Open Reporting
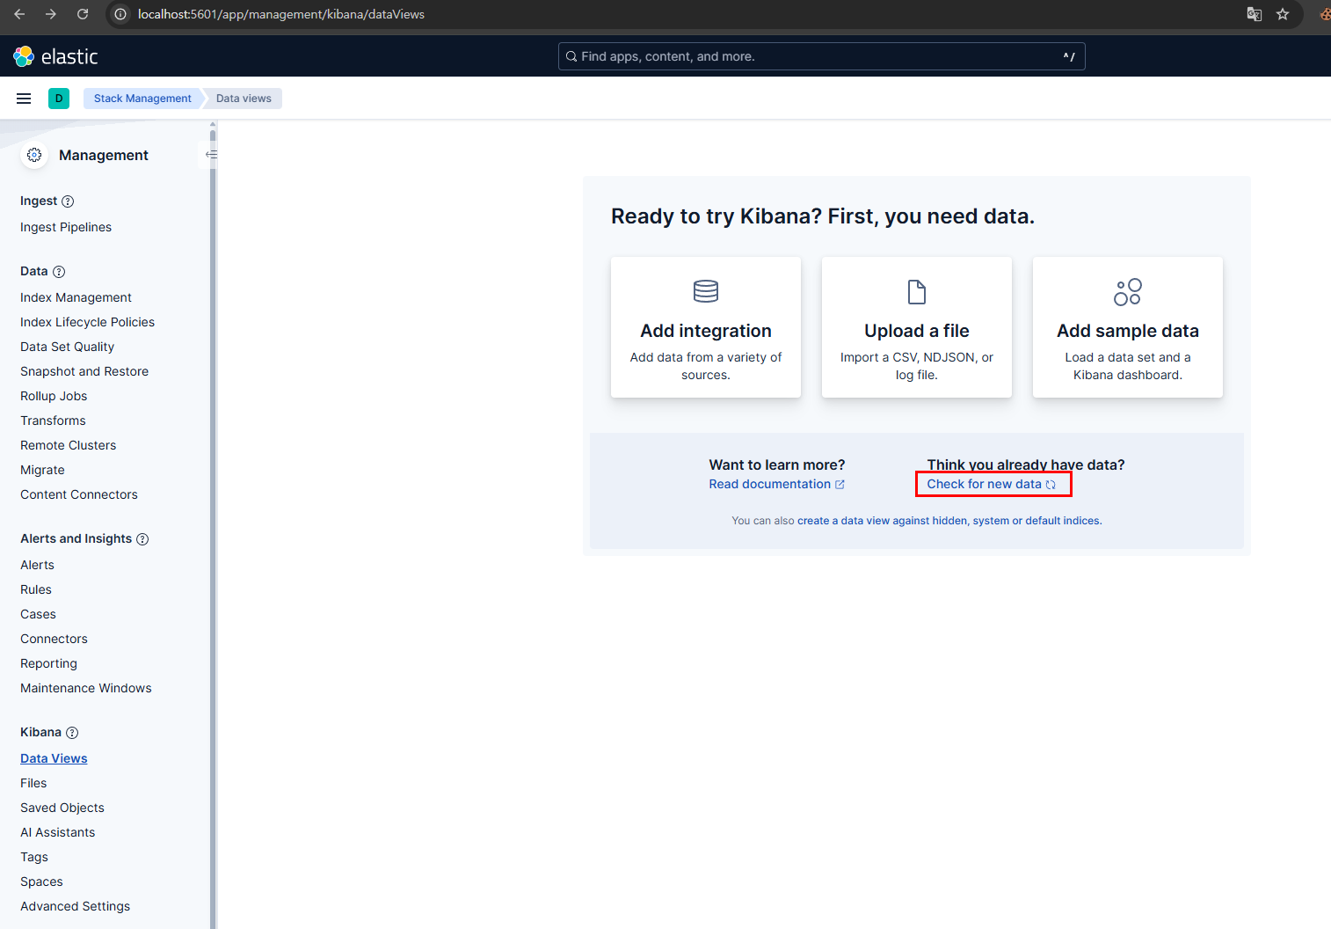 [48, 663]
